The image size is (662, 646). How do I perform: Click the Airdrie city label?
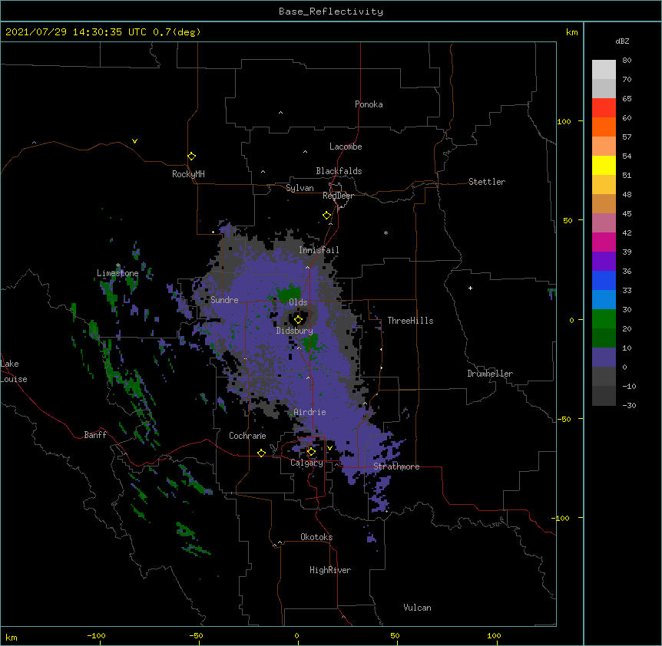(x=310, y=412)
